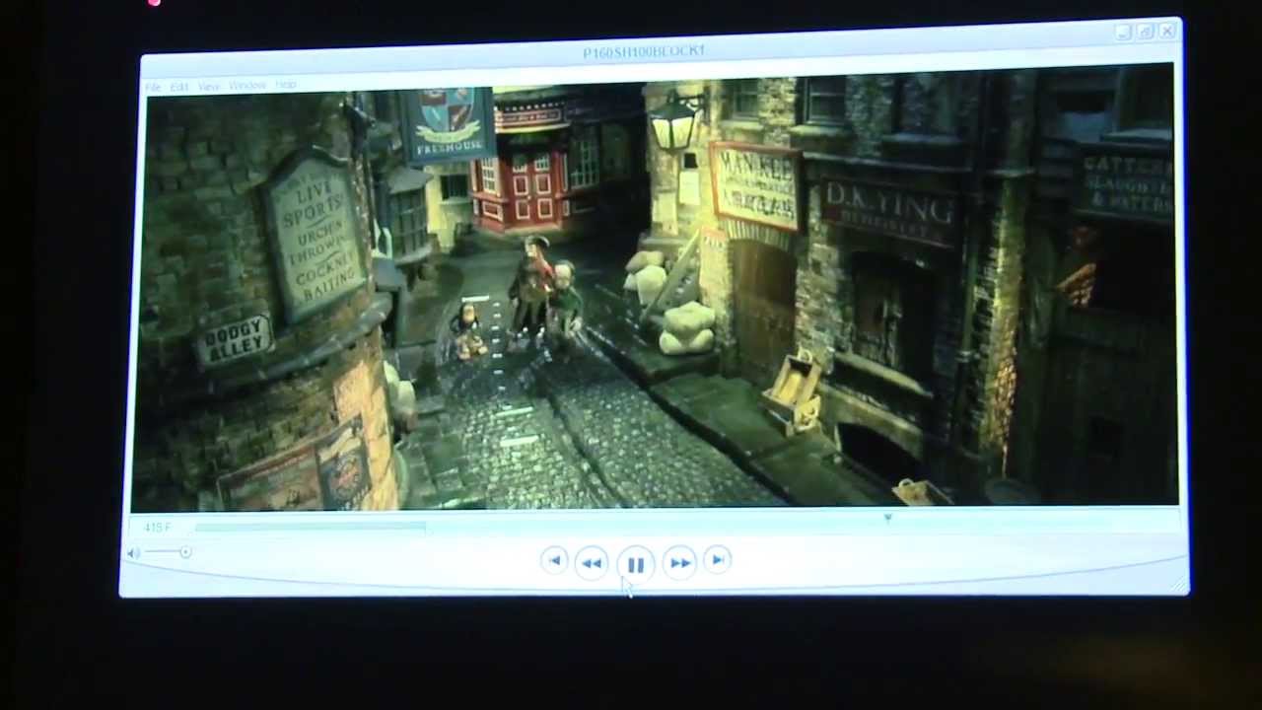This screenshot has height=710, width=1262.
Task: Open the Window menu
Action: (247, 86)
